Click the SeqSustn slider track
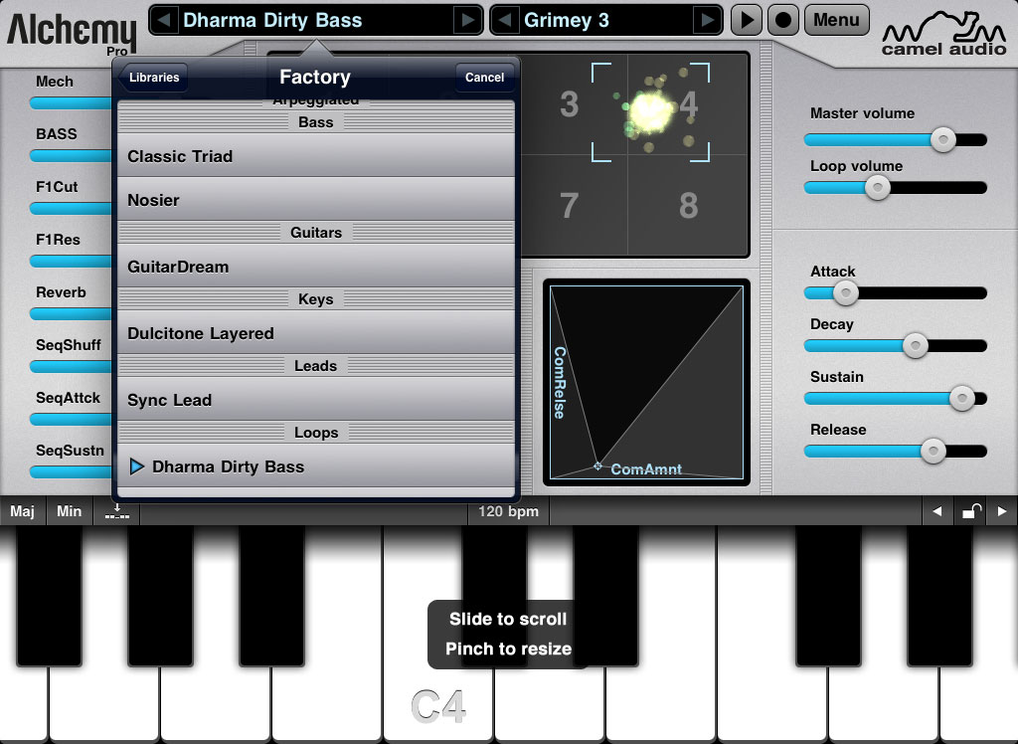 (x=72, y=471)
